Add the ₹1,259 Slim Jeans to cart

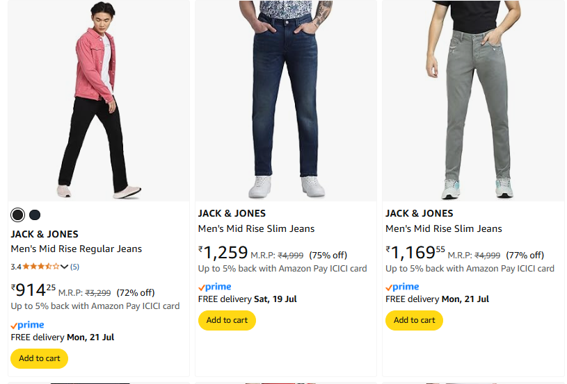click(x=227, y=320)
